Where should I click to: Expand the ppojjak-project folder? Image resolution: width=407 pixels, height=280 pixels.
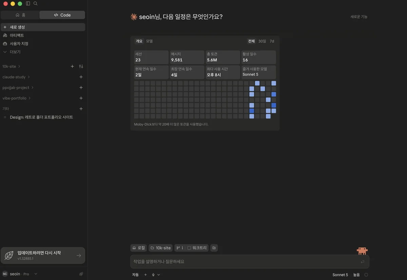tap(18, 88)
